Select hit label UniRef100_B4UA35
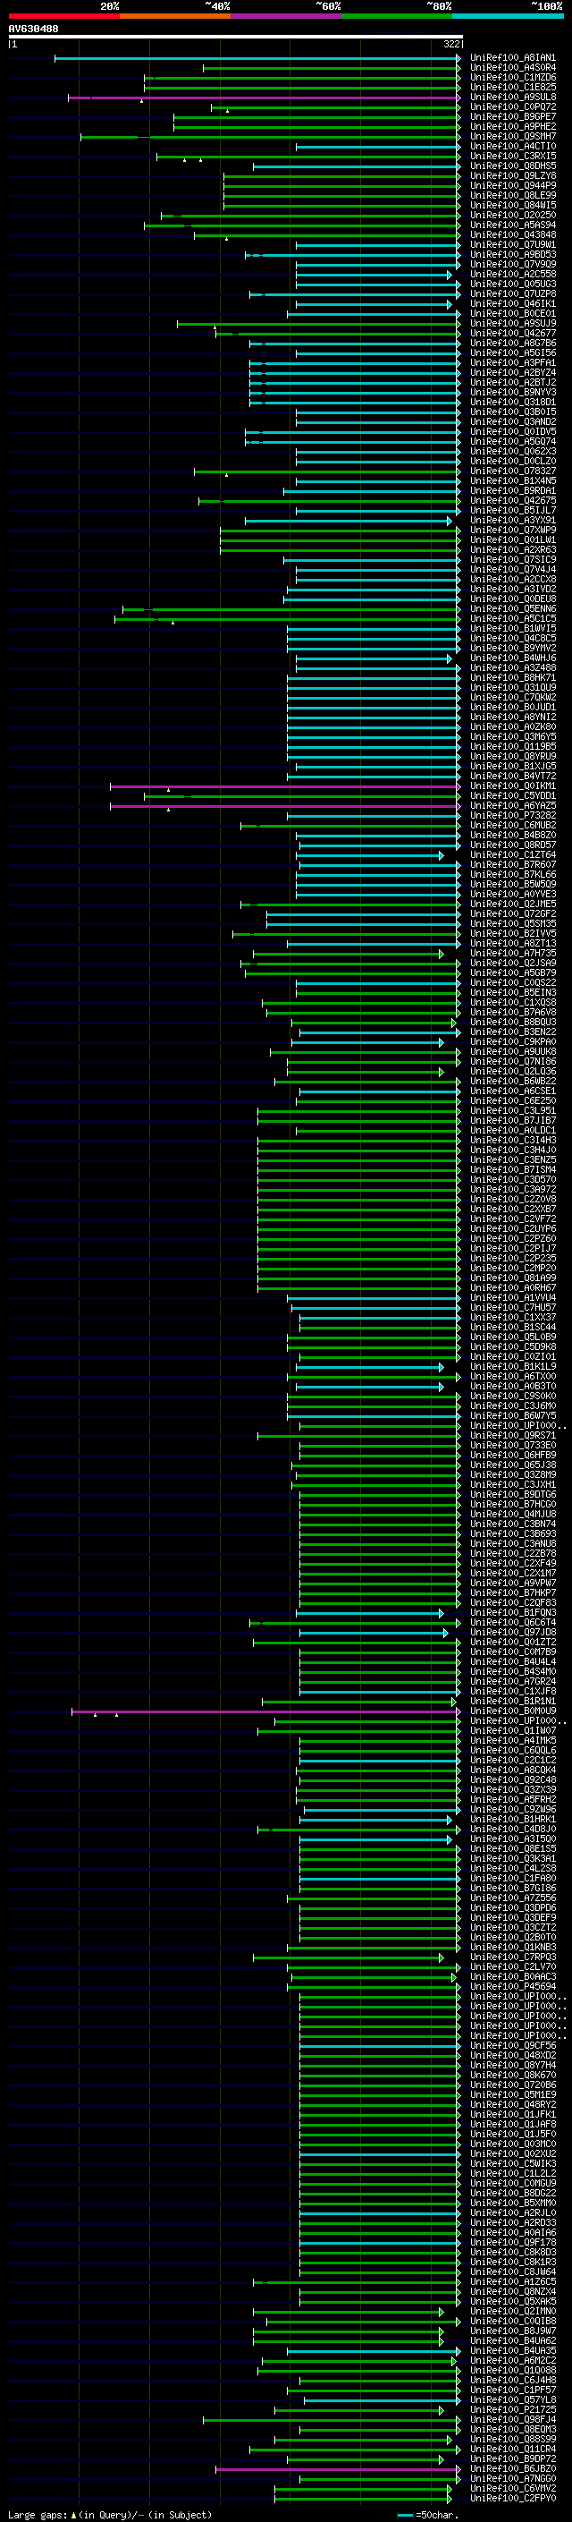The height and width of the screenshot is (2522, 572). (512, 2350)
